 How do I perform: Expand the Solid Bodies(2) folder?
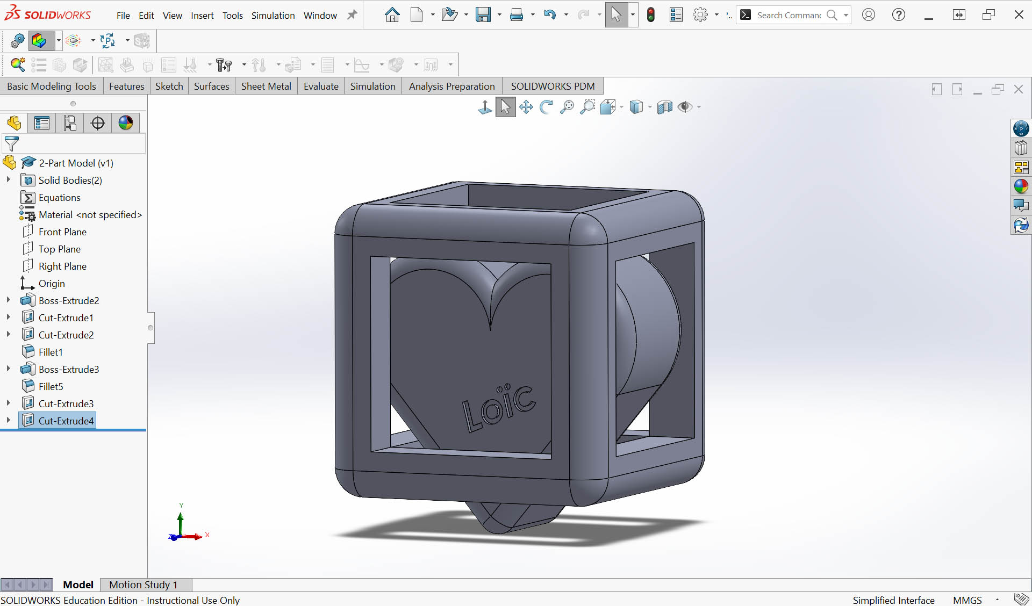[9, 180]
